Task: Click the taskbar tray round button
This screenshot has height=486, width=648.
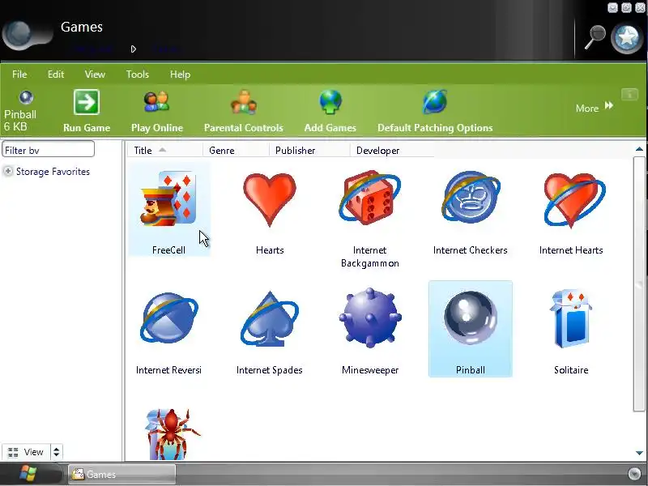Action: point(634,474)
